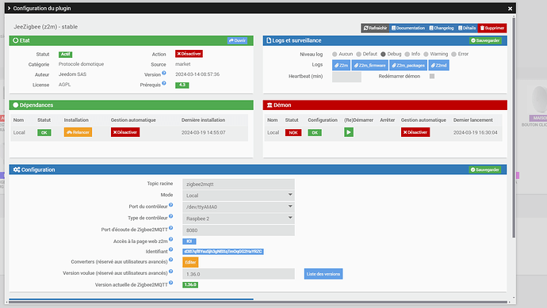This screenshot has width=547, height=308.
Task: Open the Type de contrôleur dropdown
Action: (x=239, y=219)
